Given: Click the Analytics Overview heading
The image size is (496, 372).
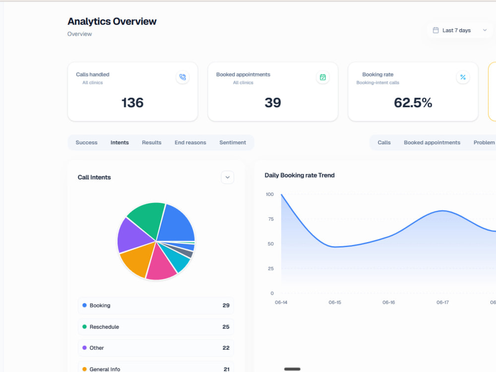Looking at the screenshot, I should coord(112,21).
